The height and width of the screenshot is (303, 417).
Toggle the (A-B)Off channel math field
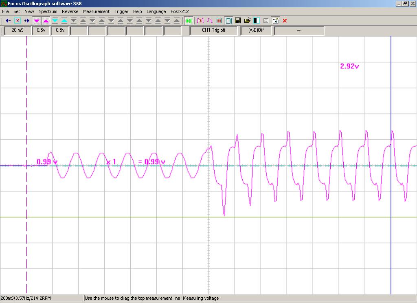[256, 30]
